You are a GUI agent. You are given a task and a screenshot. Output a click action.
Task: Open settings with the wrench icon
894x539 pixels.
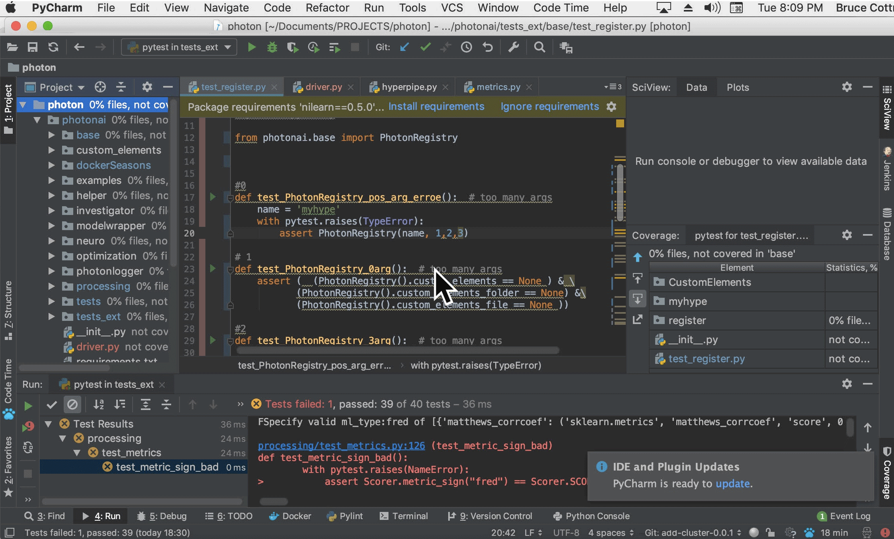pyautogui.click(x=513, y=47)
